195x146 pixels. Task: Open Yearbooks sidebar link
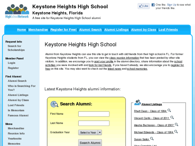pyautogui.click(x=15, y=138)
